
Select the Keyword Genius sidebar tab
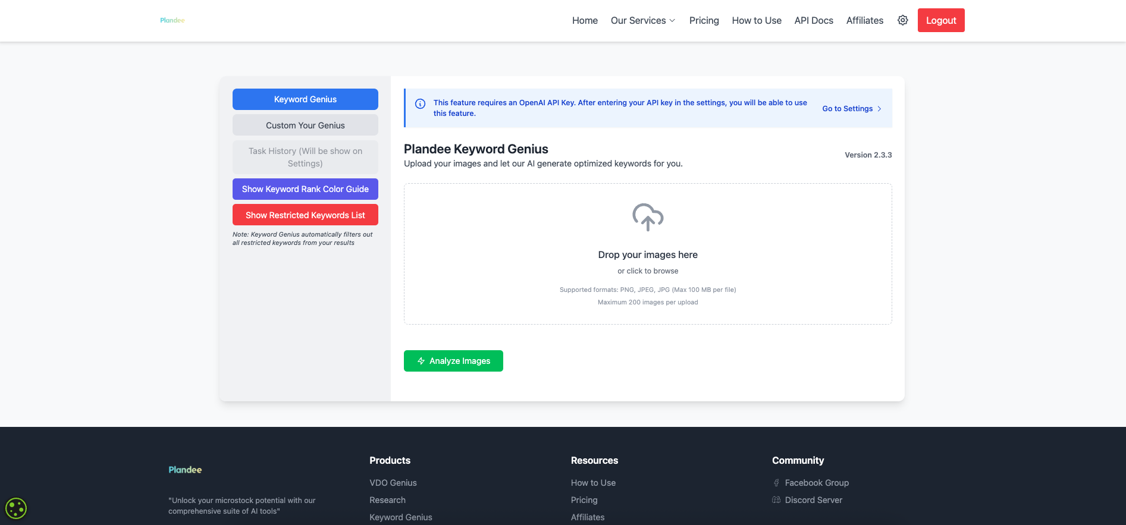[305, 99]
